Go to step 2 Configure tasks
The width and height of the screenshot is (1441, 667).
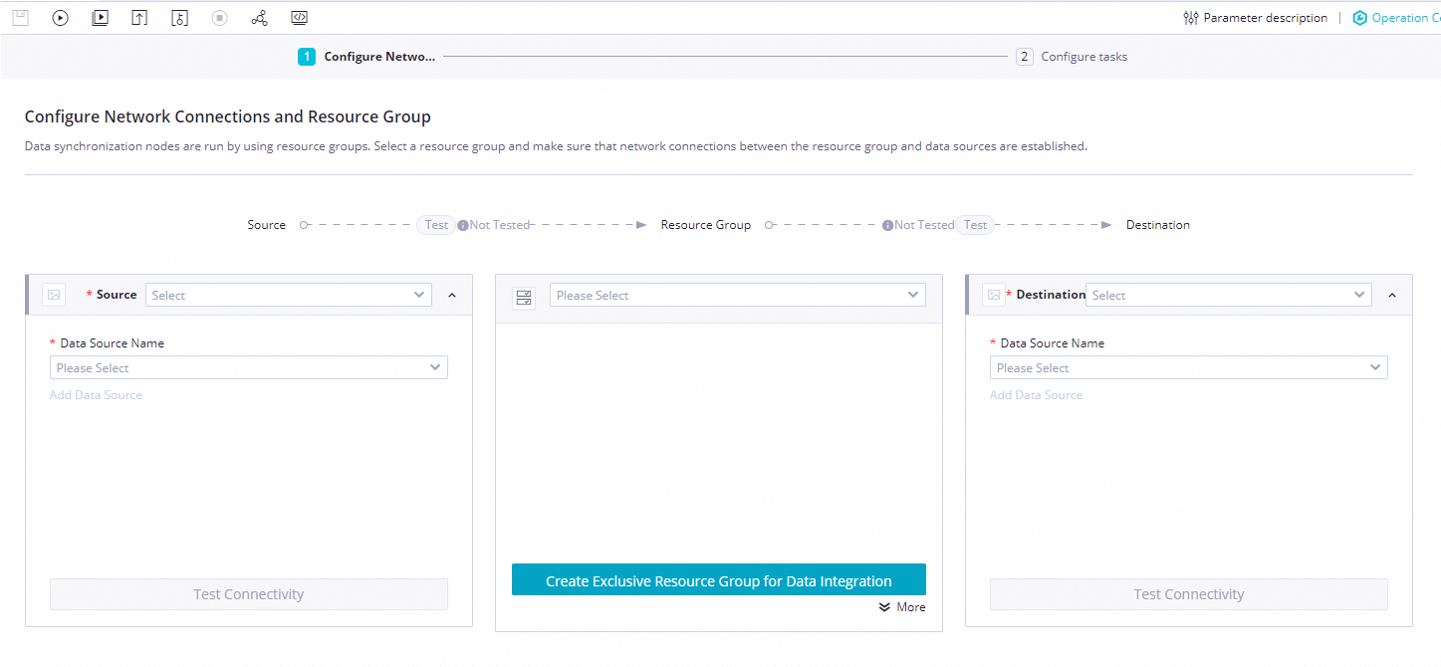pos(1072,57)
